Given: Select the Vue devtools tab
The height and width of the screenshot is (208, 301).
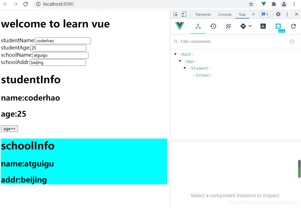Looking at the screenshot, I should click(242, 14).
